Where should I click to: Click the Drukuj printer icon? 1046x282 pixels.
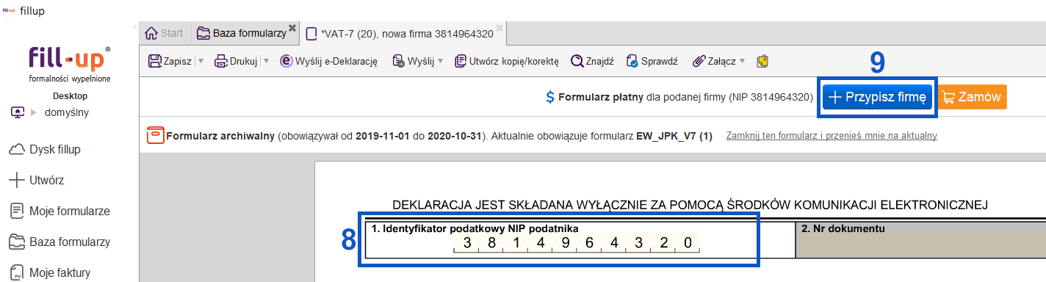(x=220, y=61)
